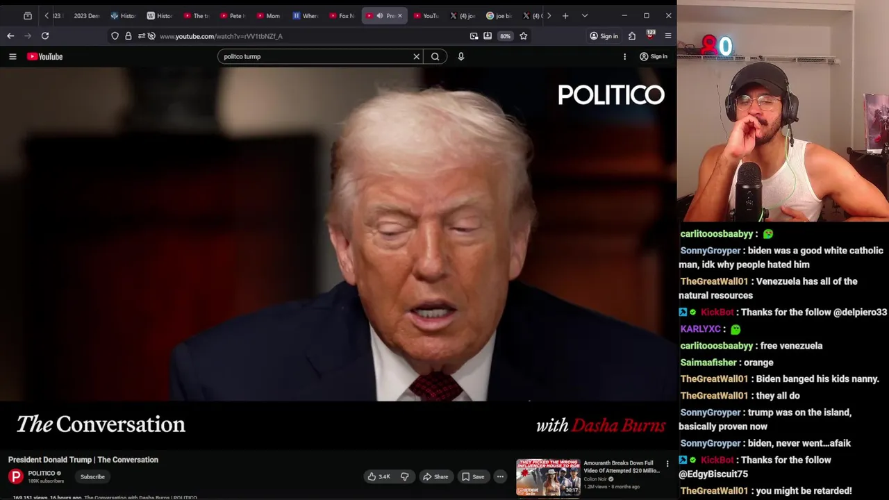Open the address bar permissions icon

coord(142,35)
